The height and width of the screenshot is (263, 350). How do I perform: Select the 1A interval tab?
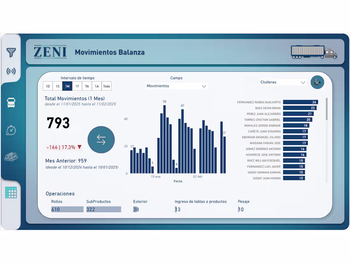point(96,86)
